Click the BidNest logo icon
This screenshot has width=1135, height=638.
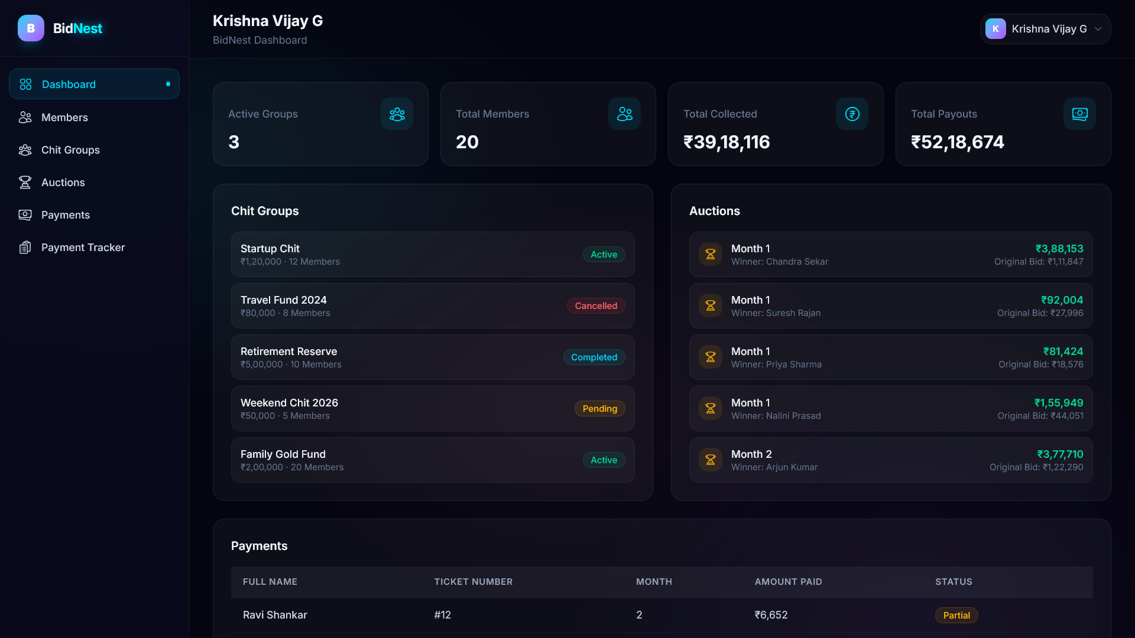pyautogui.click(x=31, y=28)
